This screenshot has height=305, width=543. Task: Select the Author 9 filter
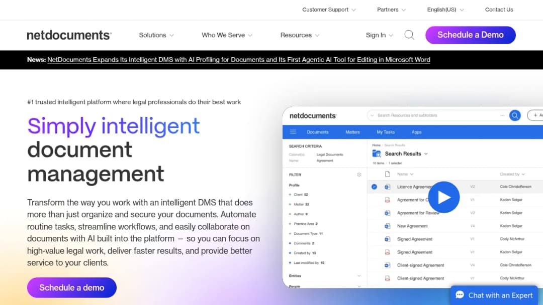point(300,214)
